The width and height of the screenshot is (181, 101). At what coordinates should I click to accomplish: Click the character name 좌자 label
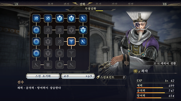(x=144, y=71)
